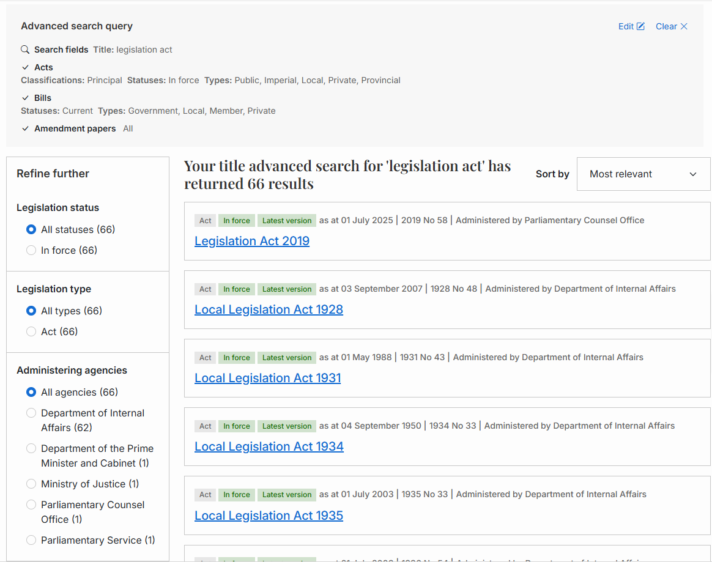
Task: Select the 'In force (66)' status filter
Action: point(31,250)
